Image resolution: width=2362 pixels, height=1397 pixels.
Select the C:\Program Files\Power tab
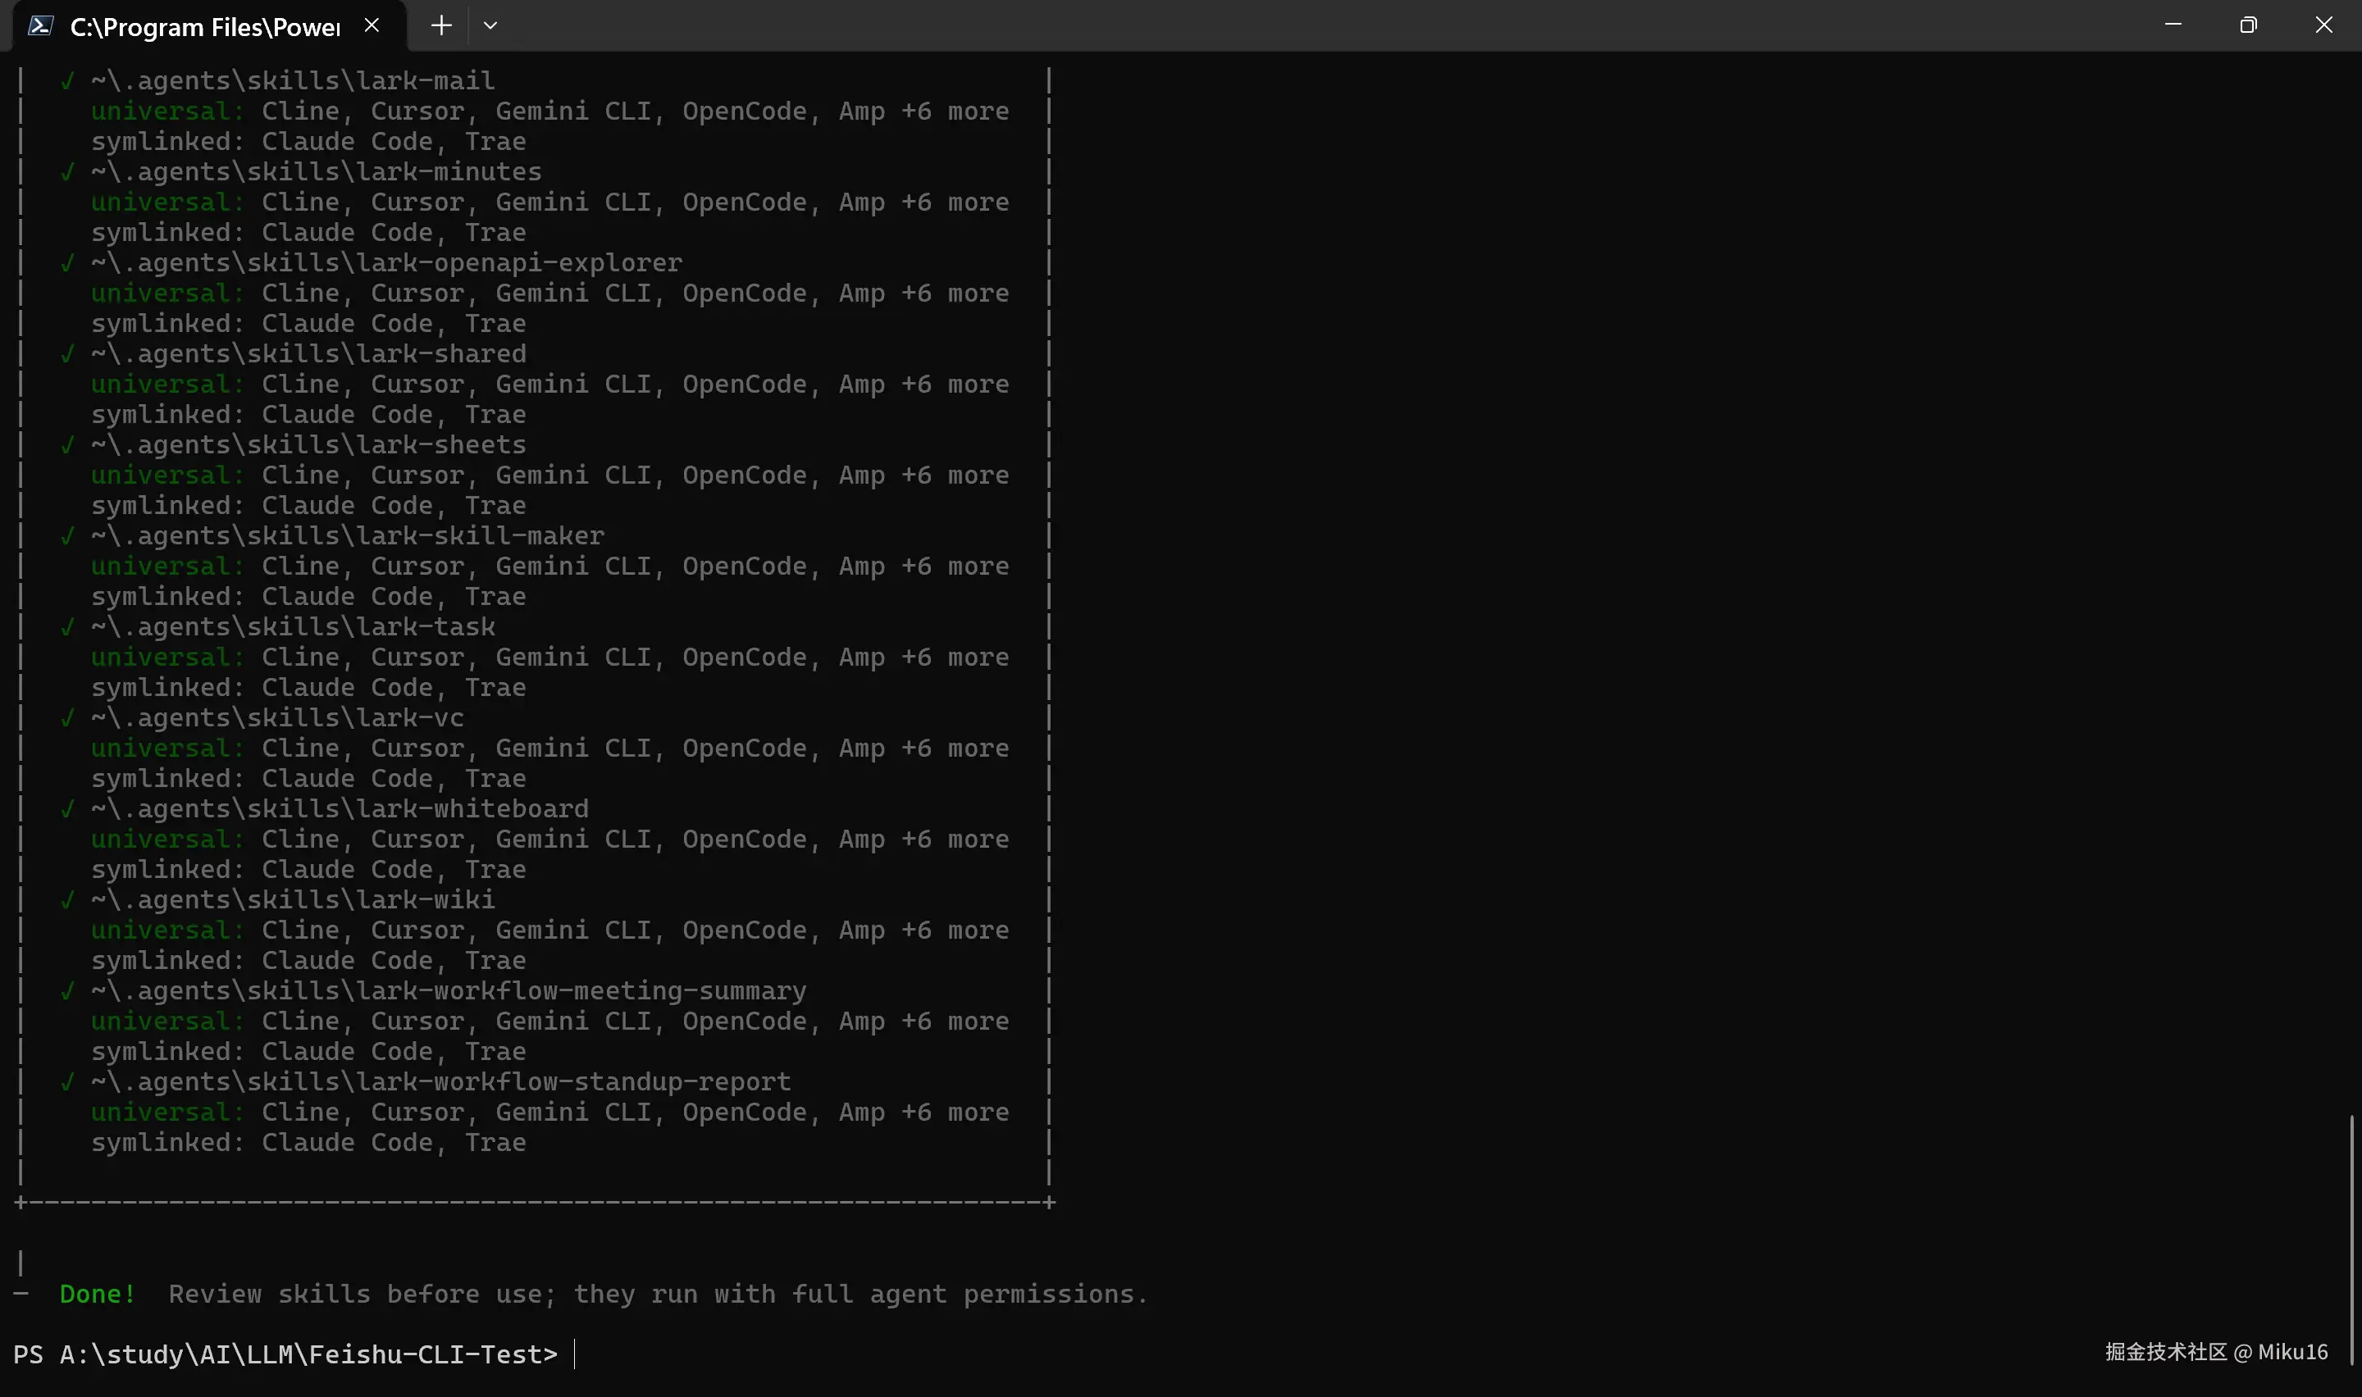pyautogui.click(x=204, y=26)
